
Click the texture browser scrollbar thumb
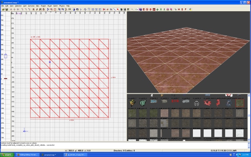pos(249,116)
